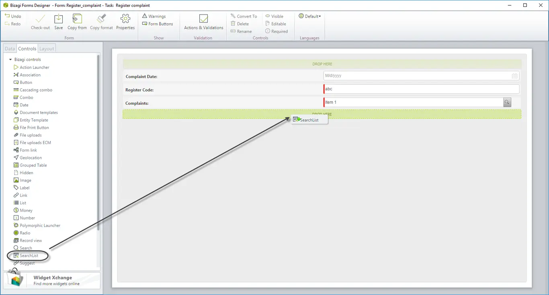
Task: Select the Action Launcher control
Action: pyautogui.click(x=31, y=67)
